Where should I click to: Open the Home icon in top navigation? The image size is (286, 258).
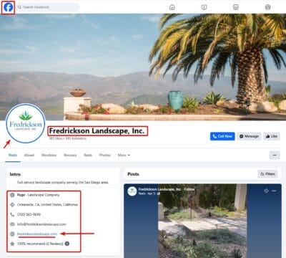[x=172, y=7]
